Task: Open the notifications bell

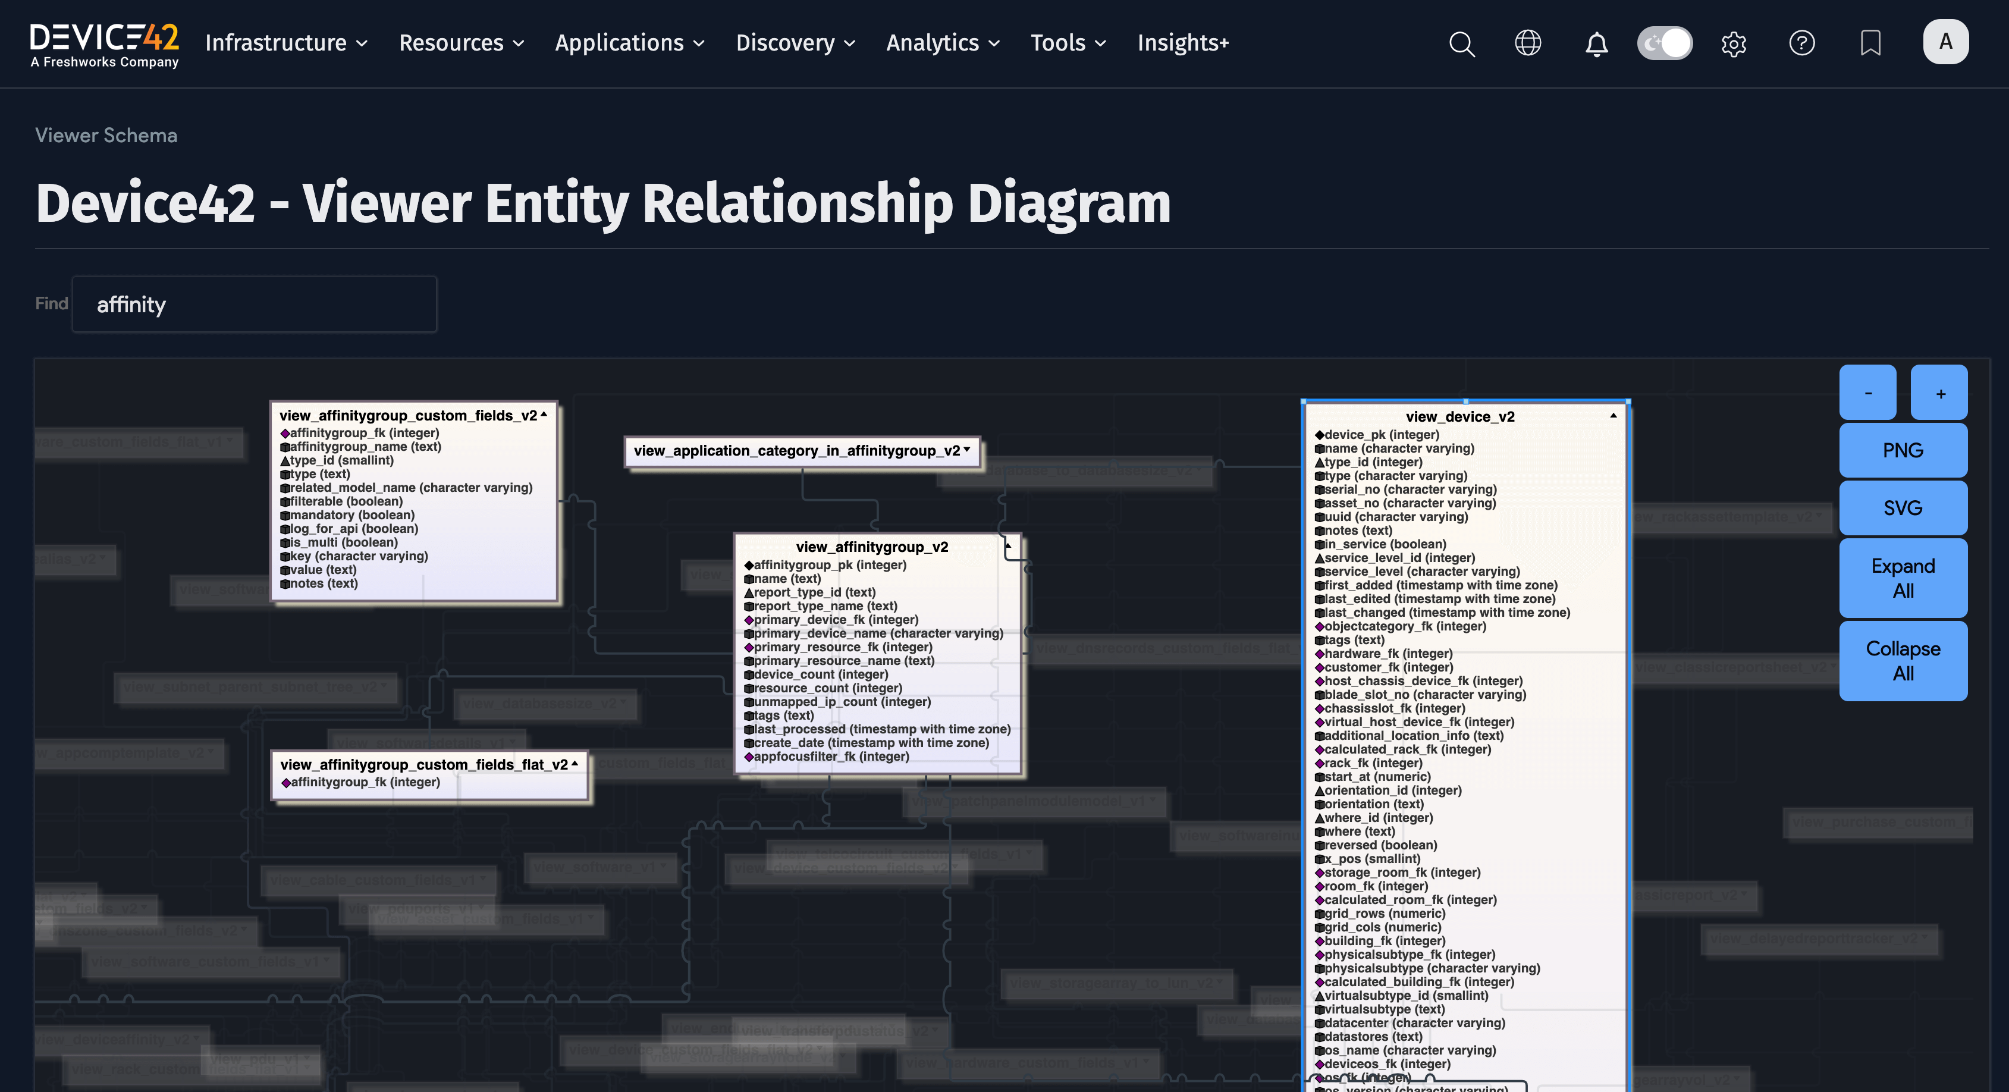Action: pyautogui.click(x=1596, y=43)
